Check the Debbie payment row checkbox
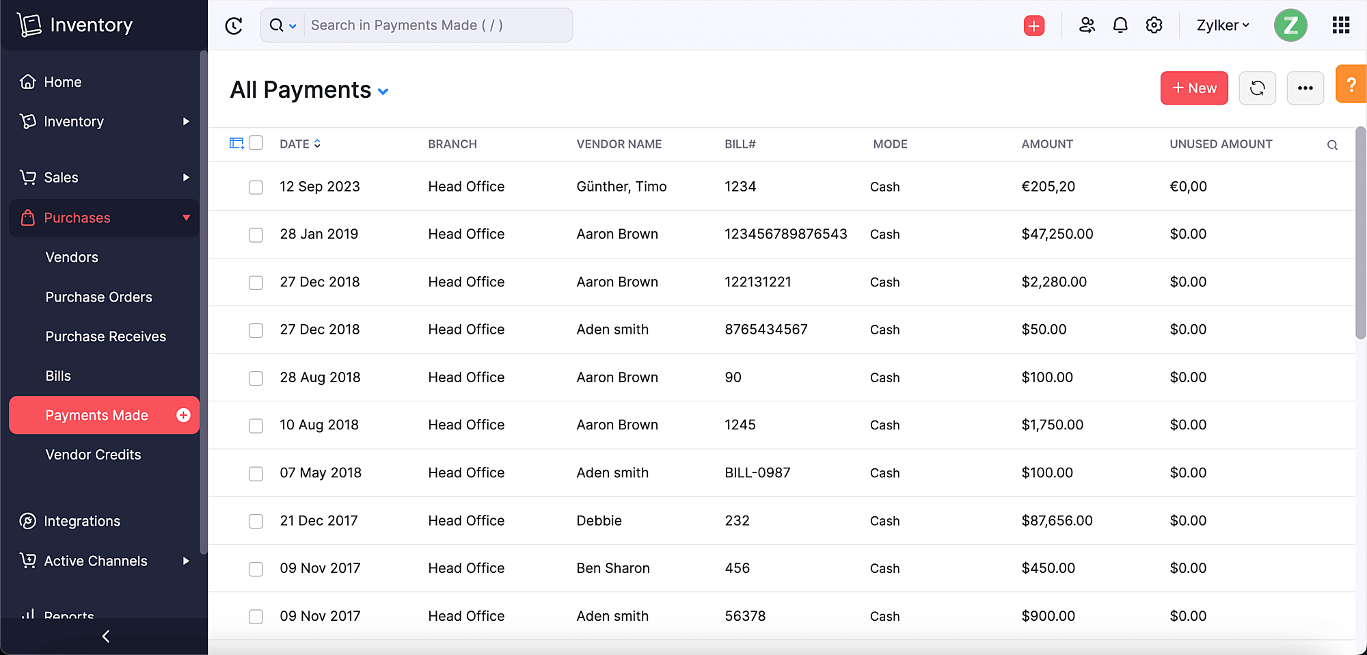Viewport: 1367px width, 655px height. coord(256,521)
